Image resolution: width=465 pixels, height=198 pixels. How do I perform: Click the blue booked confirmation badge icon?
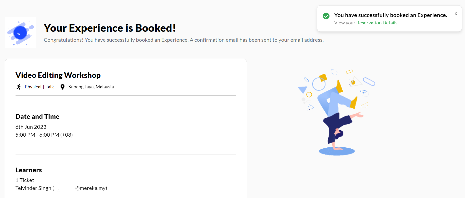coord(20,33)
